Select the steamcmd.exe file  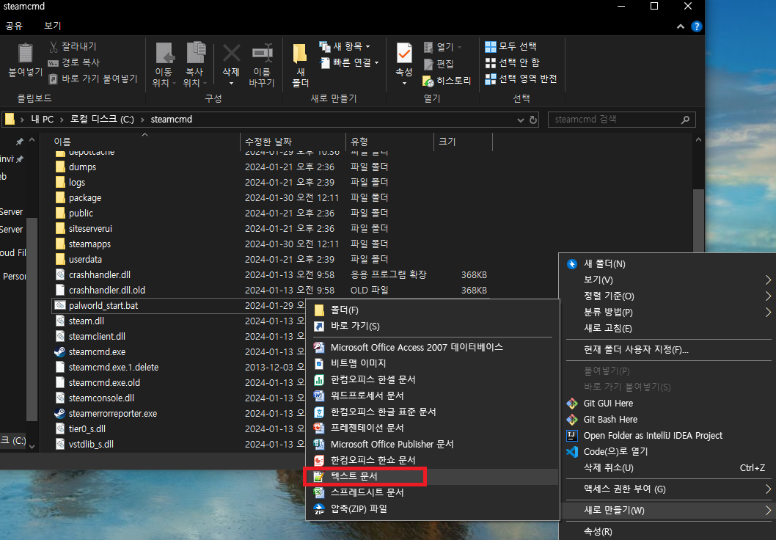[x=97, y=352]
